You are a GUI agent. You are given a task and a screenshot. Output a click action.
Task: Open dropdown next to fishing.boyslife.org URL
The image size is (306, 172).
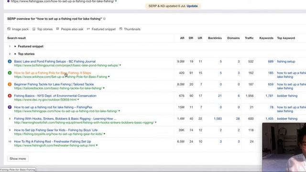104,134
